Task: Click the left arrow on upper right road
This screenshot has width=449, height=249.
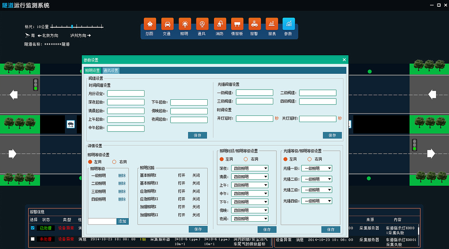Action: [432, 94]
